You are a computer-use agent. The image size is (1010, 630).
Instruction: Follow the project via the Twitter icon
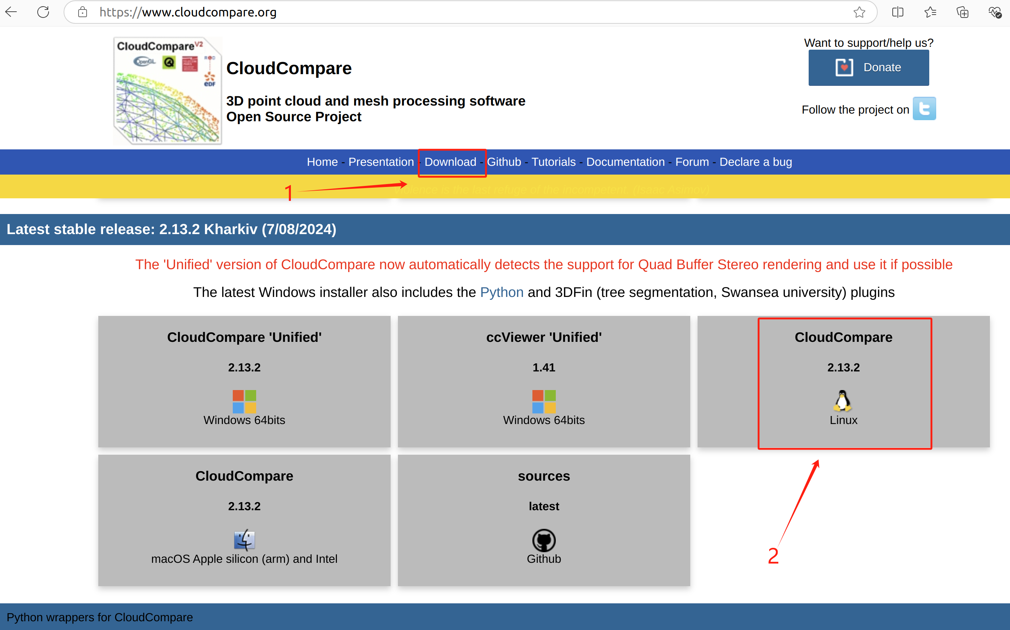(x=924, y=108)
